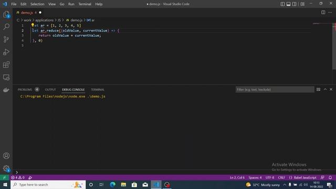Expand 'ar' symbol breadcrumb
Viewport: 336px width, 189px height.
[x=91, y=20]
